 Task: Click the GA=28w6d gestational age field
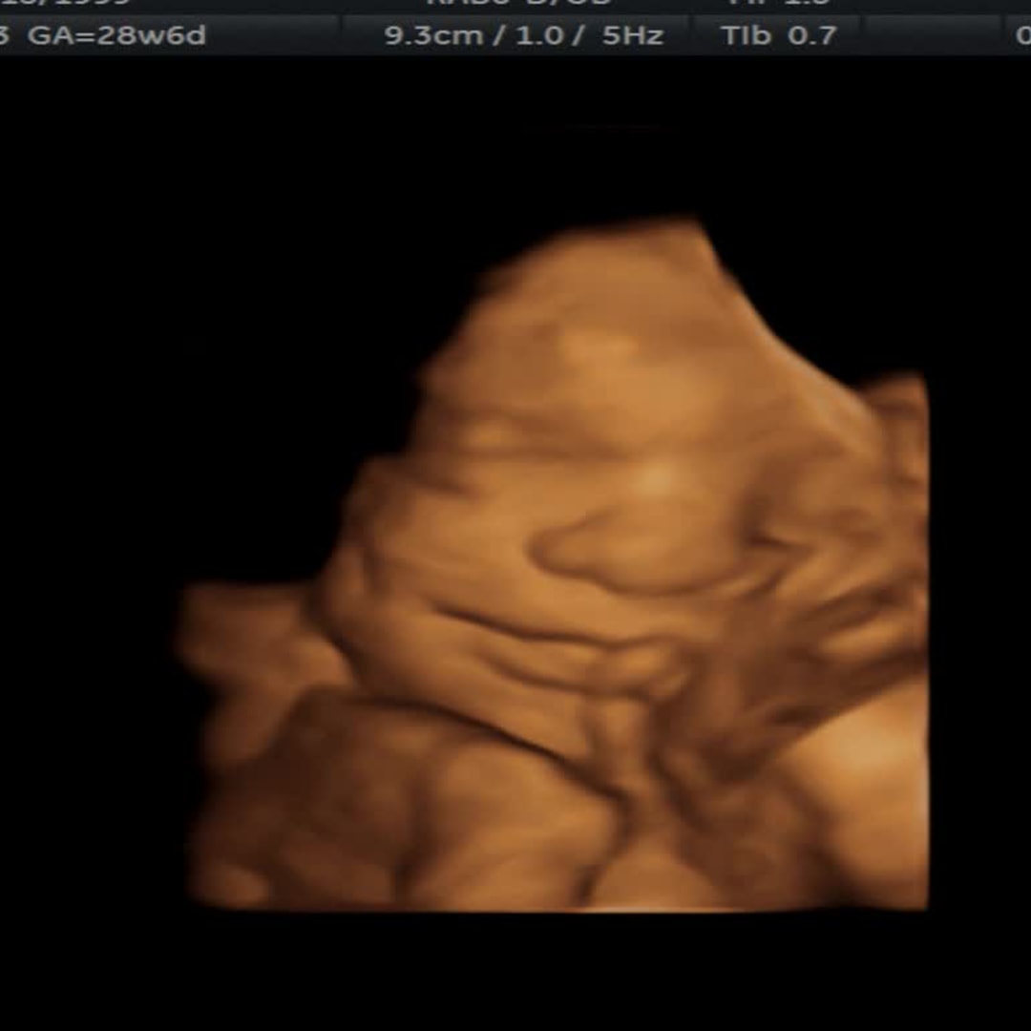click(x=116, y=36)
